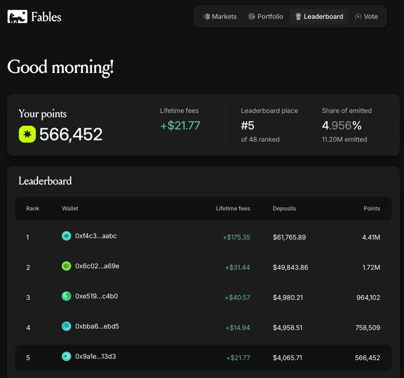
Task: Click the Fables fox logo icon
Action: pos(17,17)
